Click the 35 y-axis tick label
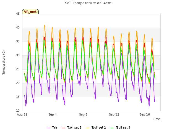 click(x=18, y=42)
